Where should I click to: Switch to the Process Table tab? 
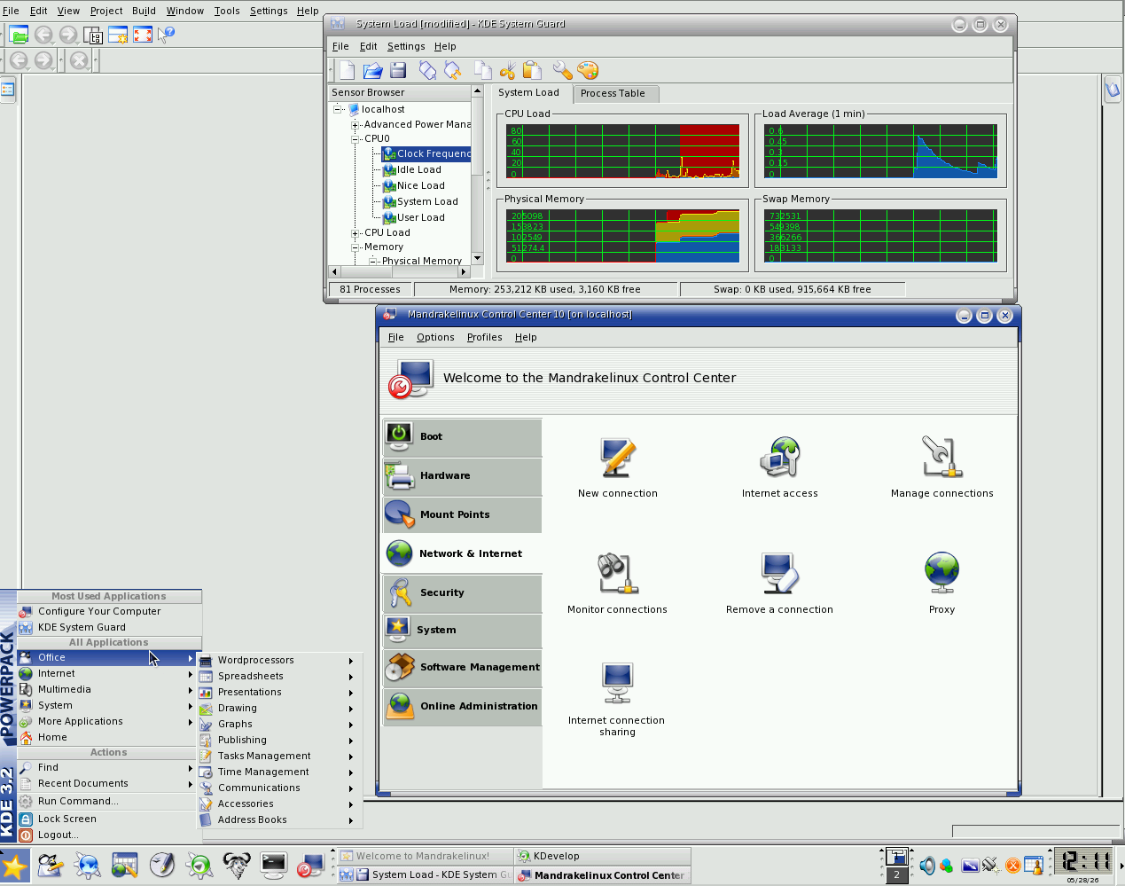coord(613,93)
